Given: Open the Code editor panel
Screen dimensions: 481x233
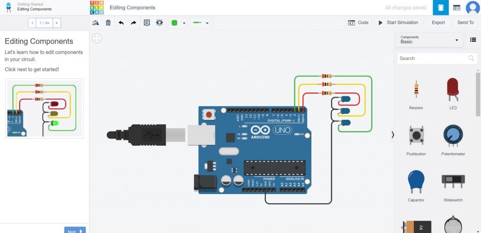Looking at the screenshot, I should (x=358, y=23).
